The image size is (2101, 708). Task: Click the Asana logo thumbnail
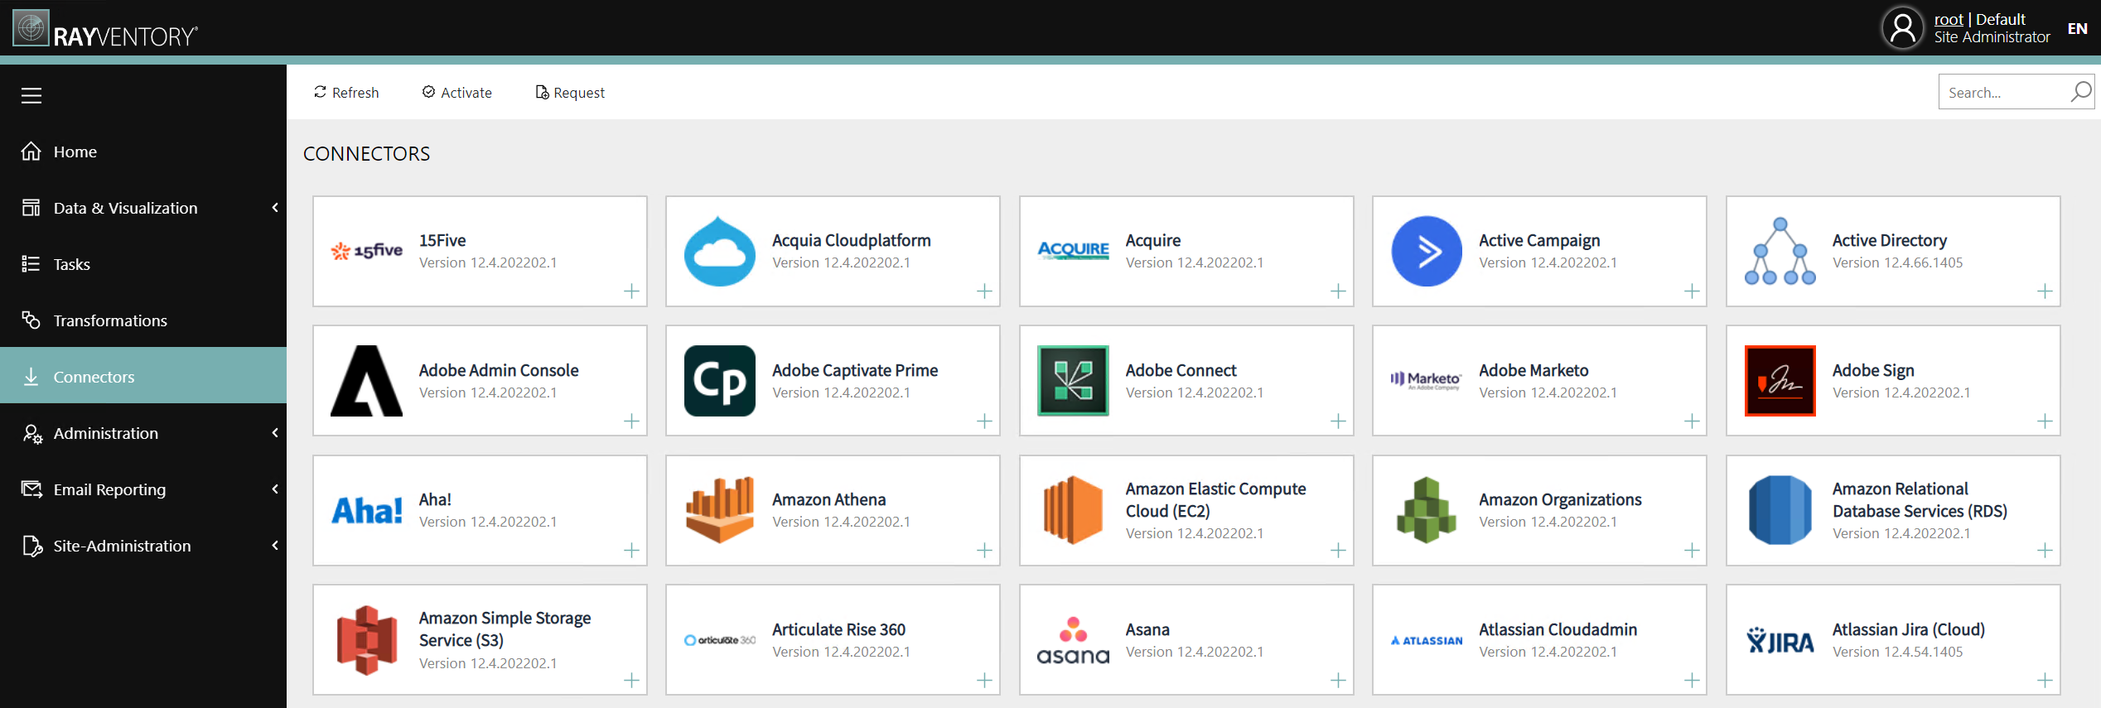[1073, 640]
